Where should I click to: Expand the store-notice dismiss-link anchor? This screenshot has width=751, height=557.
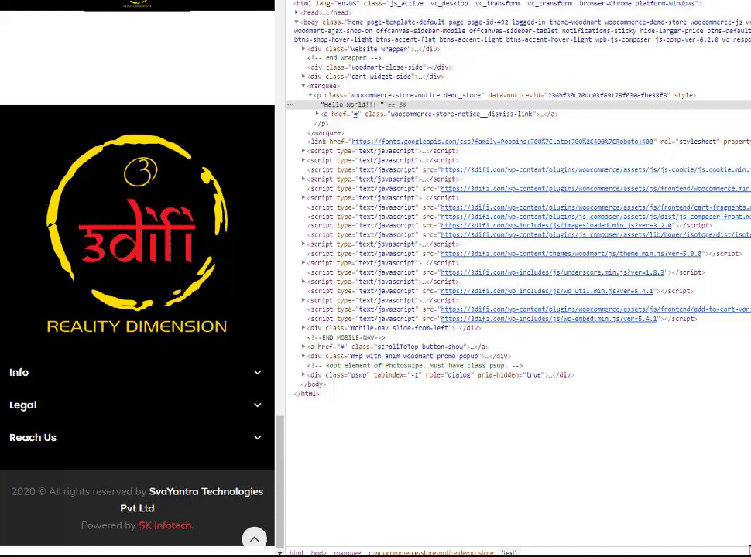tap(317, 114)
